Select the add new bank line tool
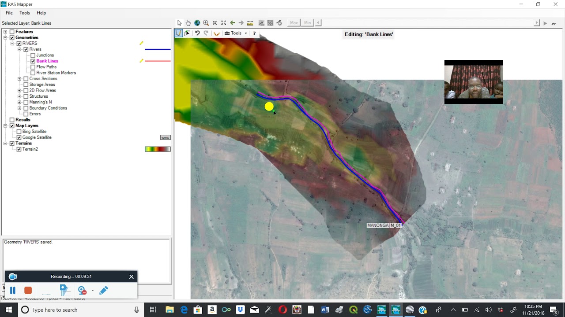Image resolution: width=565 pixels, height=317 pixels. 178,33
